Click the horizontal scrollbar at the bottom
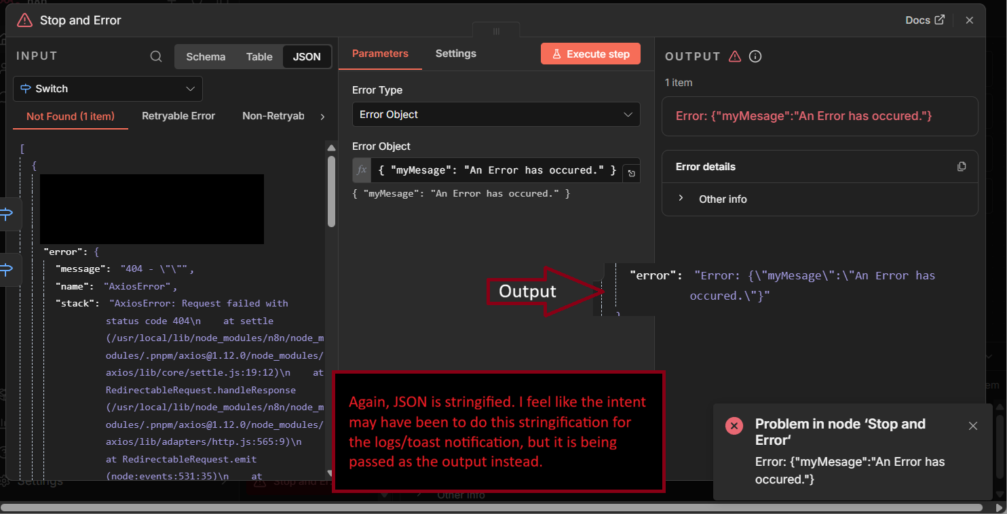 (x=492, y=507)
